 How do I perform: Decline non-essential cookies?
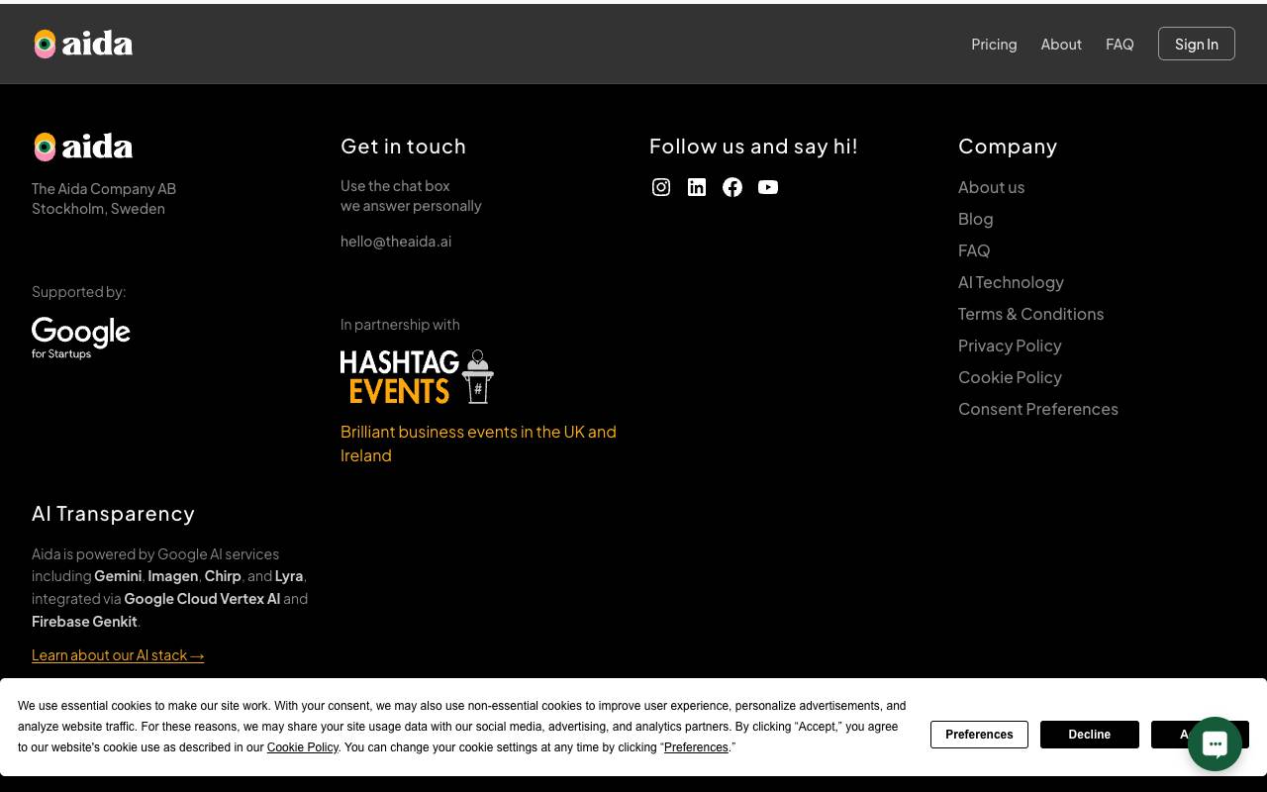tap(1089, 735)
